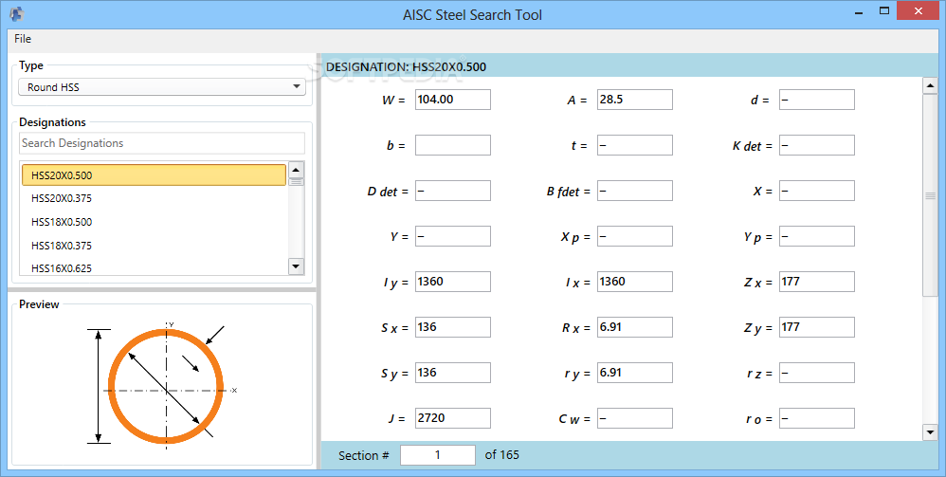Click the R x value field 6.91
946x477 pixels.
coord(635,327)
